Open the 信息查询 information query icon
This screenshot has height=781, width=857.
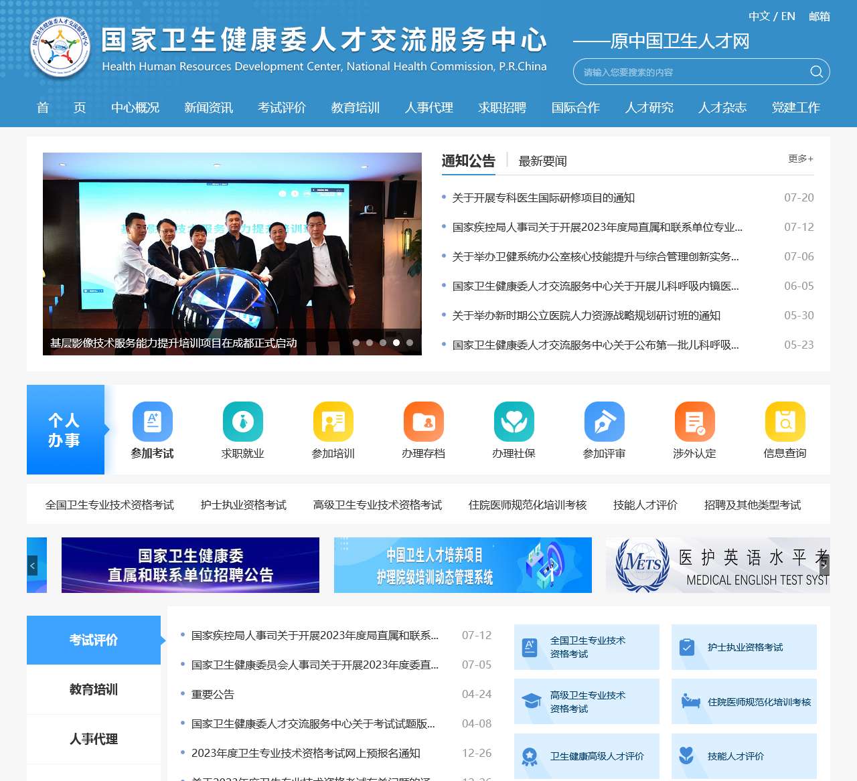785,422
